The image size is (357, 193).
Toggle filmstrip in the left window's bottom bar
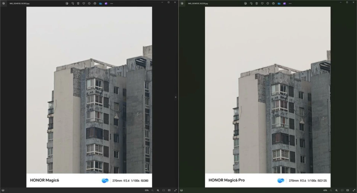[x=3, y=190]
